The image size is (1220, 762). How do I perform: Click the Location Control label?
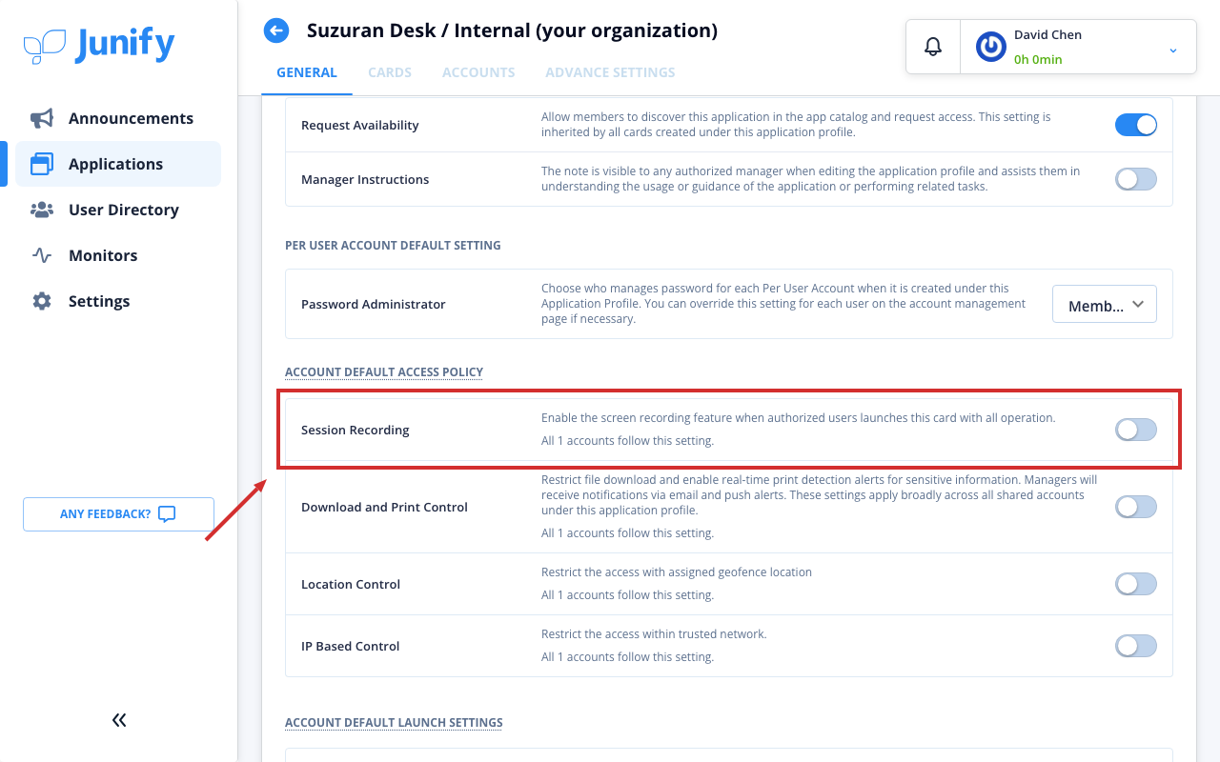(351, 584)
